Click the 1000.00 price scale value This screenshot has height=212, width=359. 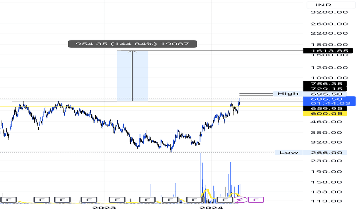(x=329, y=78)
